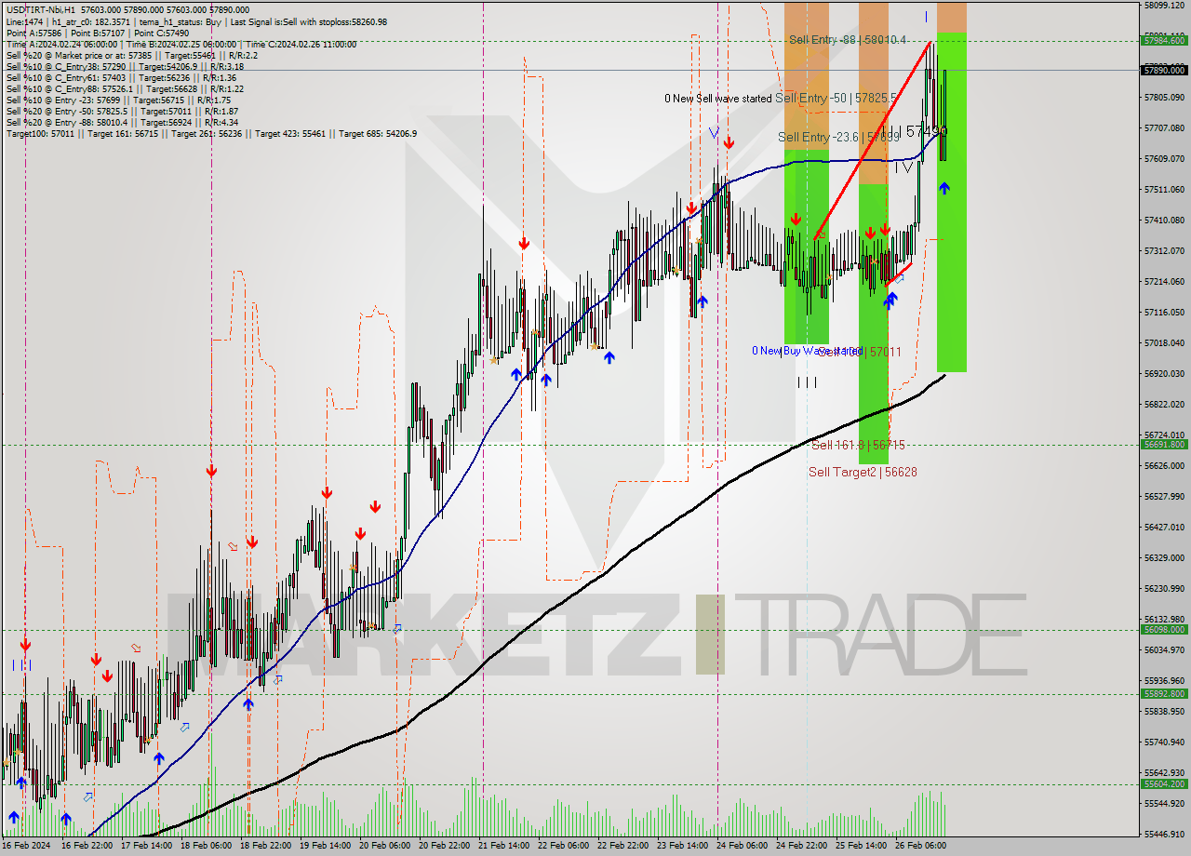Click the '25 Feb 14:00' time axis label
The width and height of the screenshot is (1191, 856).
tap(862, 846)
